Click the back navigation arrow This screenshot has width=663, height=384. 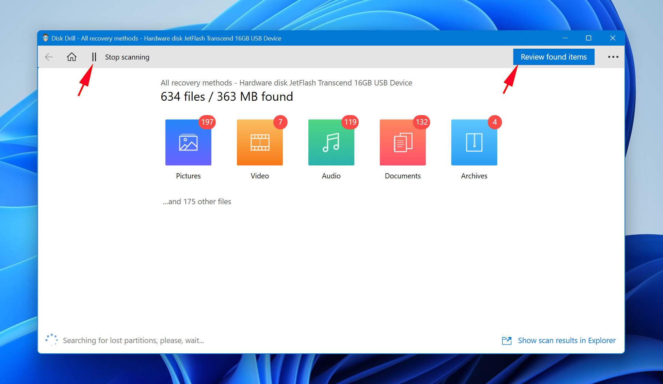[49, 57]
